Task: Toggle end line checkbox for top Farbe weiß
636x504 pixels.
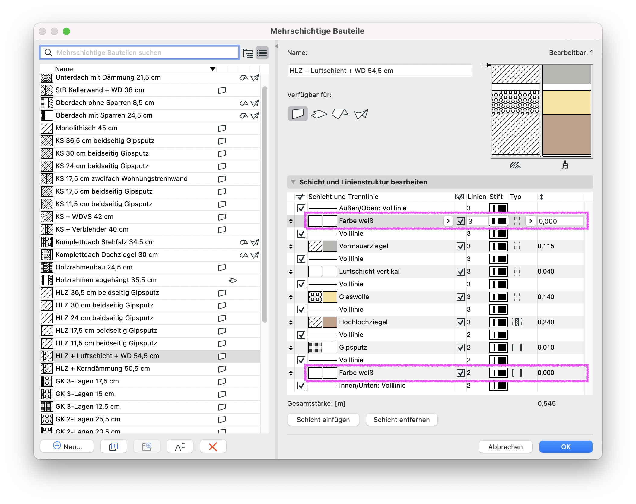Action: (460, 221)
